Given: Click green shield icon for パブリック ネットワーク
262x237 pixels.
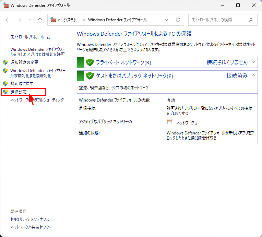Looking at the screenshot, I should click(90, 76).
